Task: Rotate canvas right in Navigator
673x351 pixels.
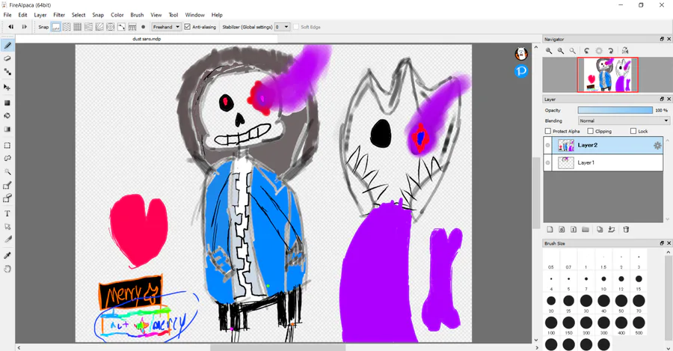Action: (610, 51)
